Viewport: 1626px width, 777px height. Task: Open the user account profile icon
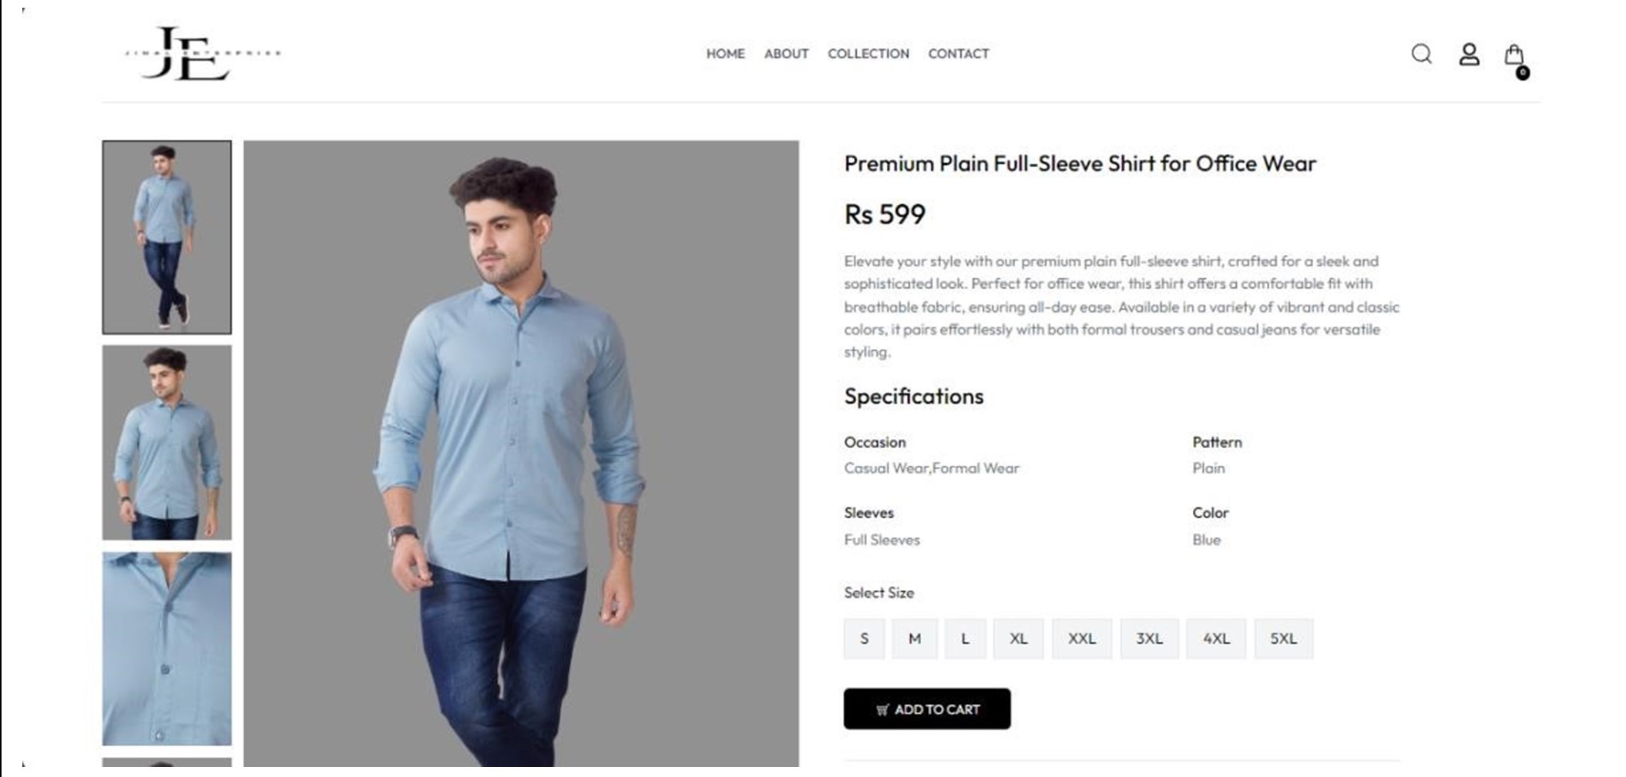(1469, 54)
